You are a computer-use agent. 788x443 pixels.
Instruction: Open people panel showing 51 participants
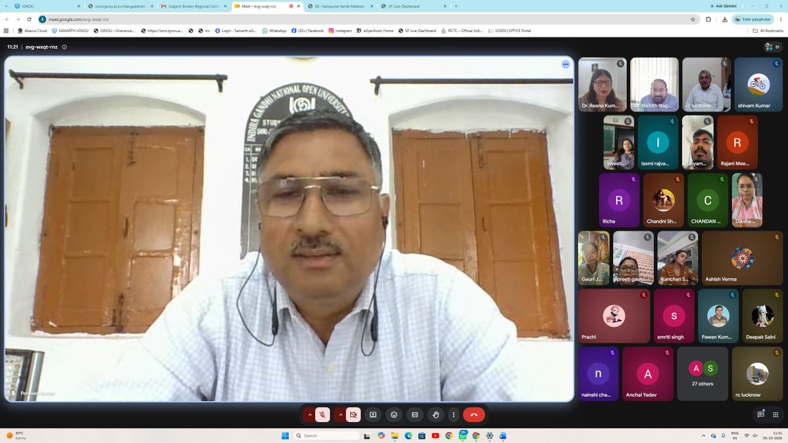pyautogui.click(x=772, y=47)
